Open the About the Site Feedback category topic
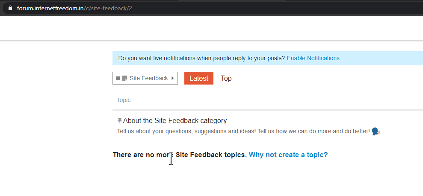This screenshot has height=196, width=423. (x=175, y=120)
